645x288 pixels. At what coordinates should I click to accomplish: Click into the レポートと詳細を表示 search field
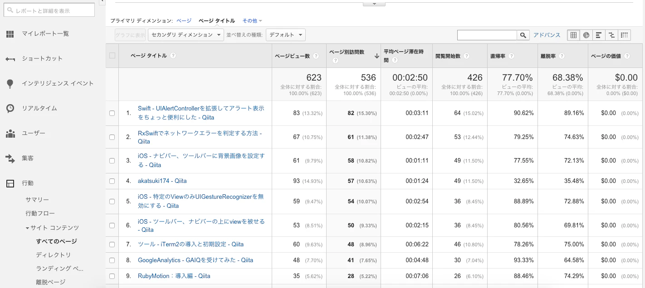coord(49,10)
